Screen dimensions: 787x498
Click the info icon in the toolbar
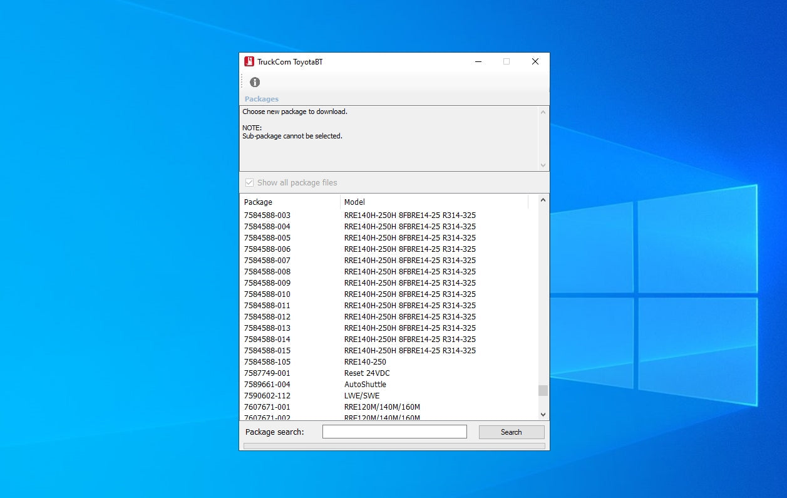(255, 82)
